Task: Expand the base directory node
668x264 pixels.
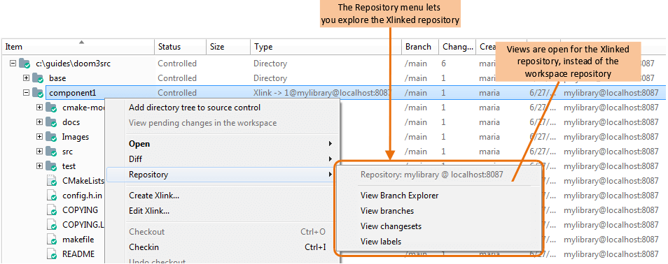Action: [26, 78]
